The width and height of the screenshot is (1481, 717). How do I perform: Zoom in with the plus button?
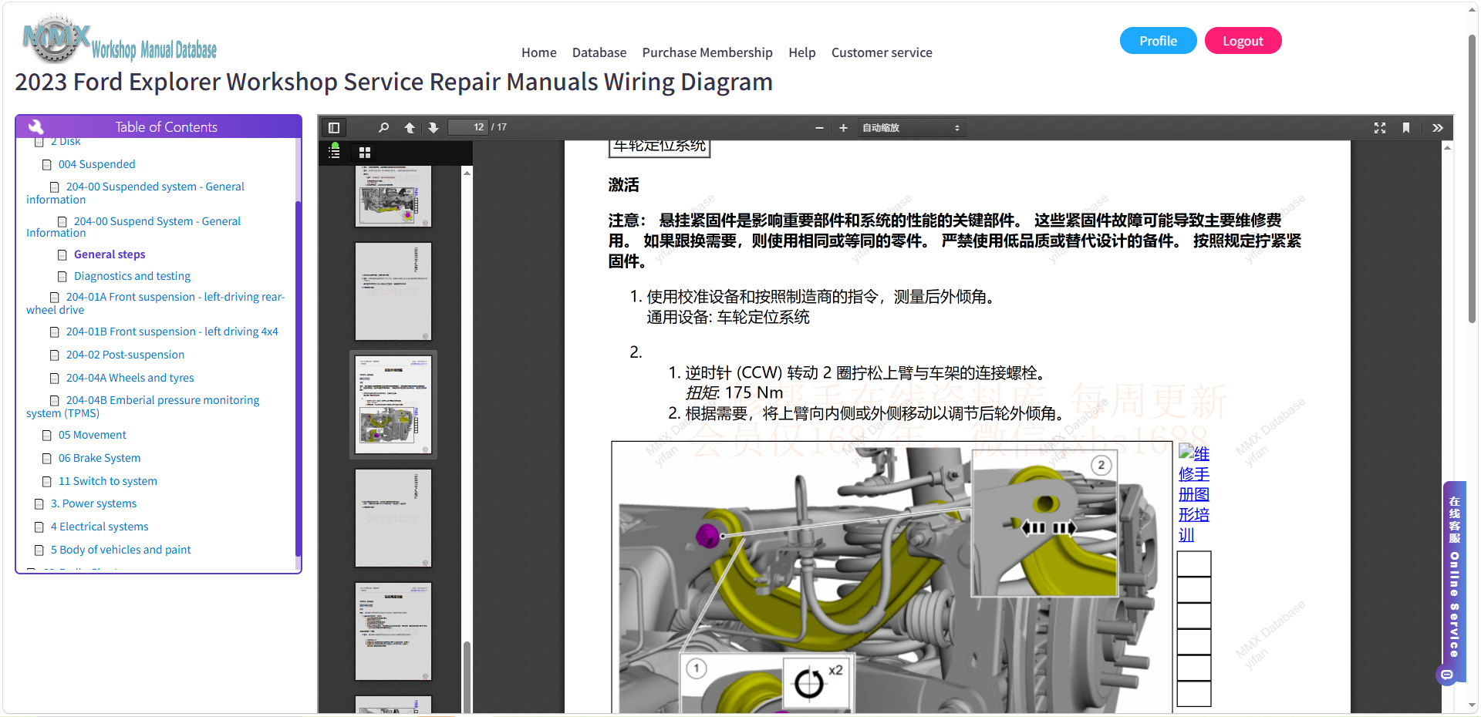coord(843,128)
